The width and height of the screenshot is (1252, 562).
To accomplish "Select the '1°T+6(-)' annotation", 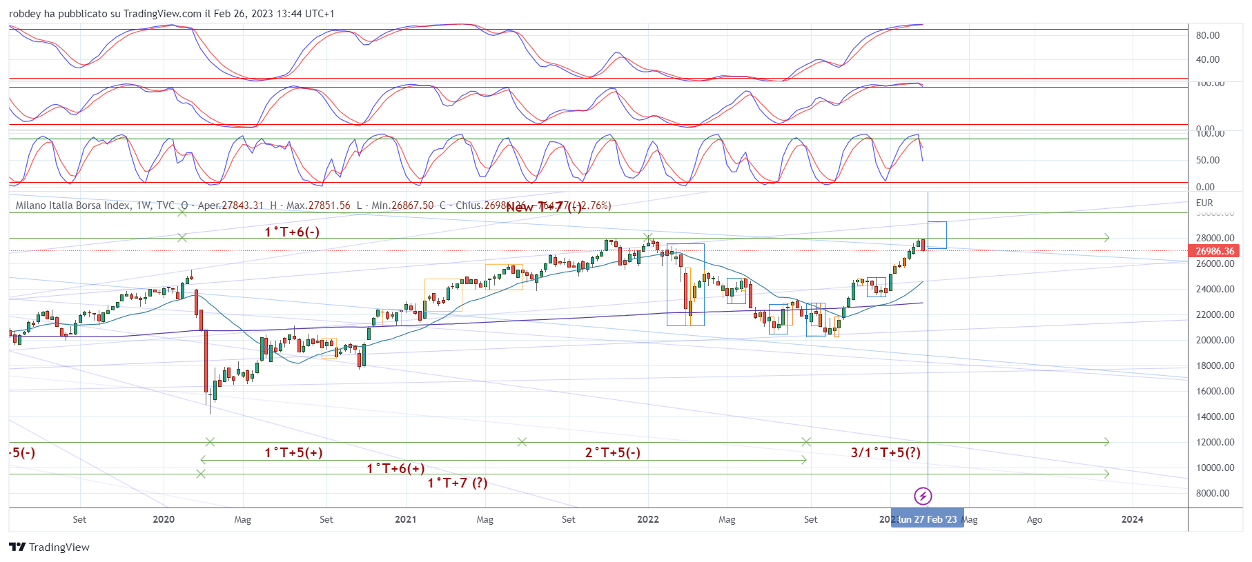I will 292,232.
